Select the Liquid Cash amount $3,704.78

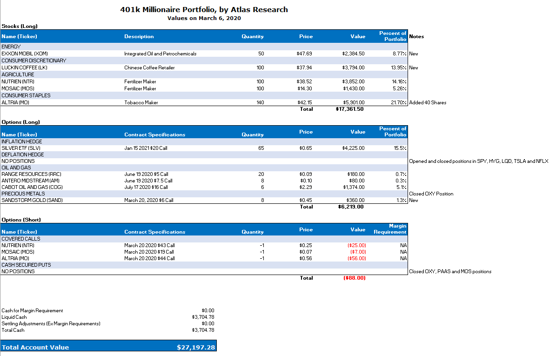pyautogui.click(x=203, y=317)
